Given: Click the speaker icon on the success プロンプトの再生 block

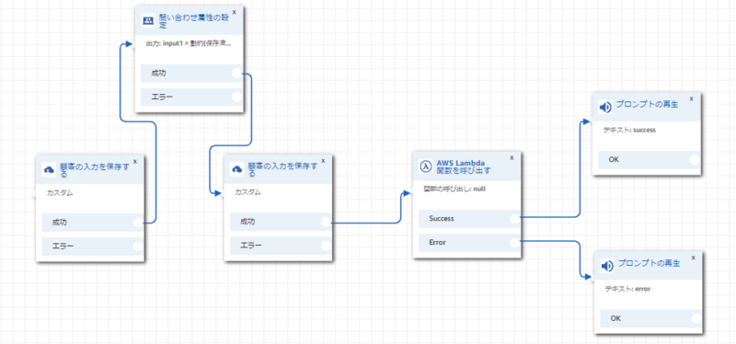Looking at the screenshot, I should (605, 108).
